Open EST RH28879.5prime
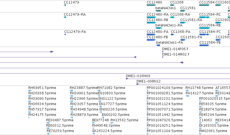 84,115
